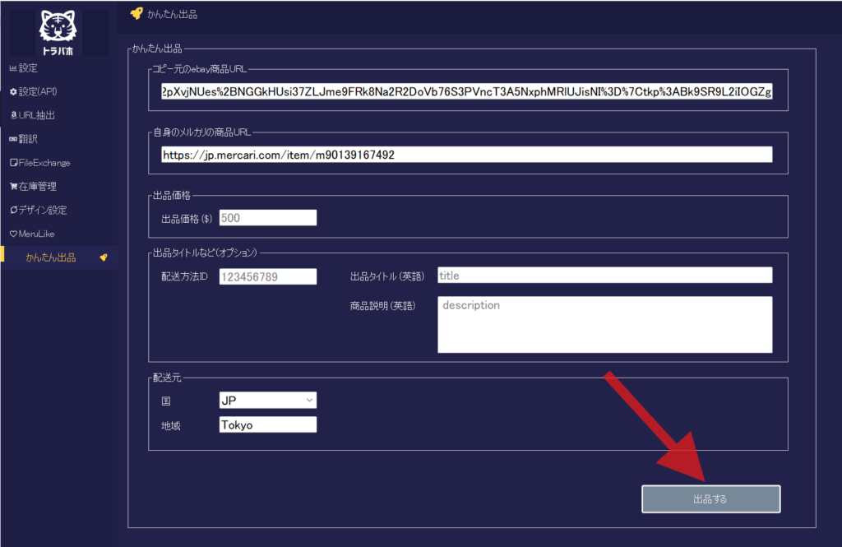
Task: Click the cart icon beside 在庫管理
Action: (x=12, y=187)
